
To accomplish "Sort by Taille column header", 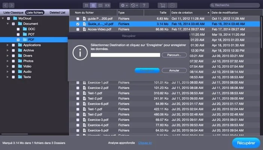I will (x=157, y=12).
